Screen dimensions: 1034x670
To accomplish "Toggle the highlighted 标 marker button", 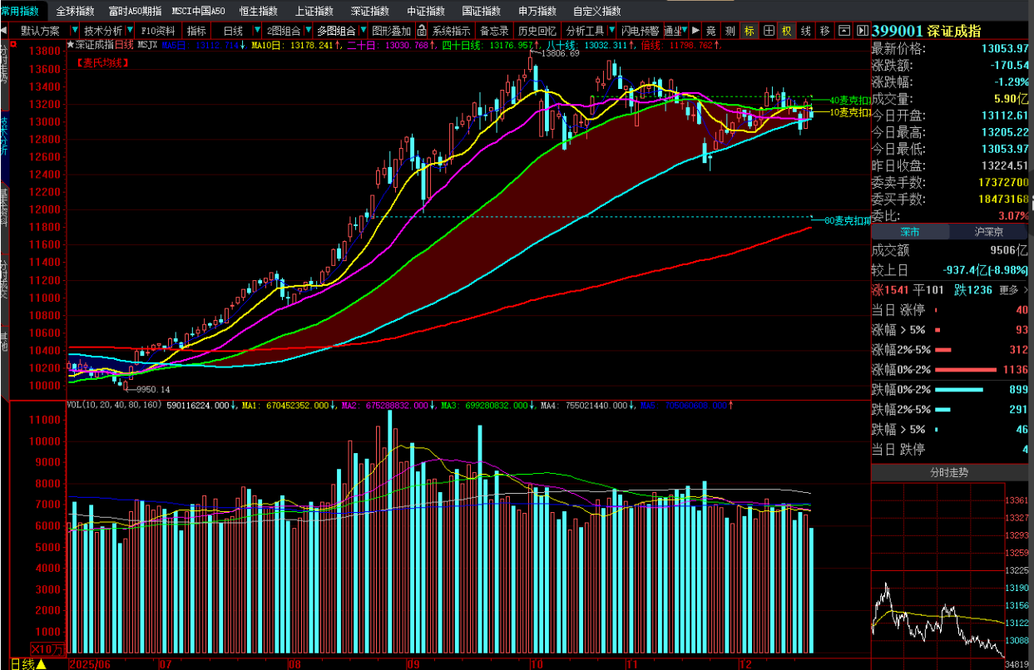I will pyautogui.click(x=750, y=31).
